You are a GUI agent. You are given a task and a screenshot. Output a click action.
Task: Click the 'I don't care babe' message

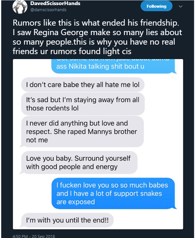tap(83, 85)
